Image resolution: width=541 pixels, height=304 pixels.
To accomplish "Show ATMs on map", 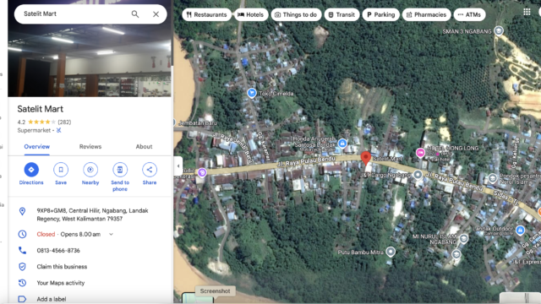I will pos(469,14).
